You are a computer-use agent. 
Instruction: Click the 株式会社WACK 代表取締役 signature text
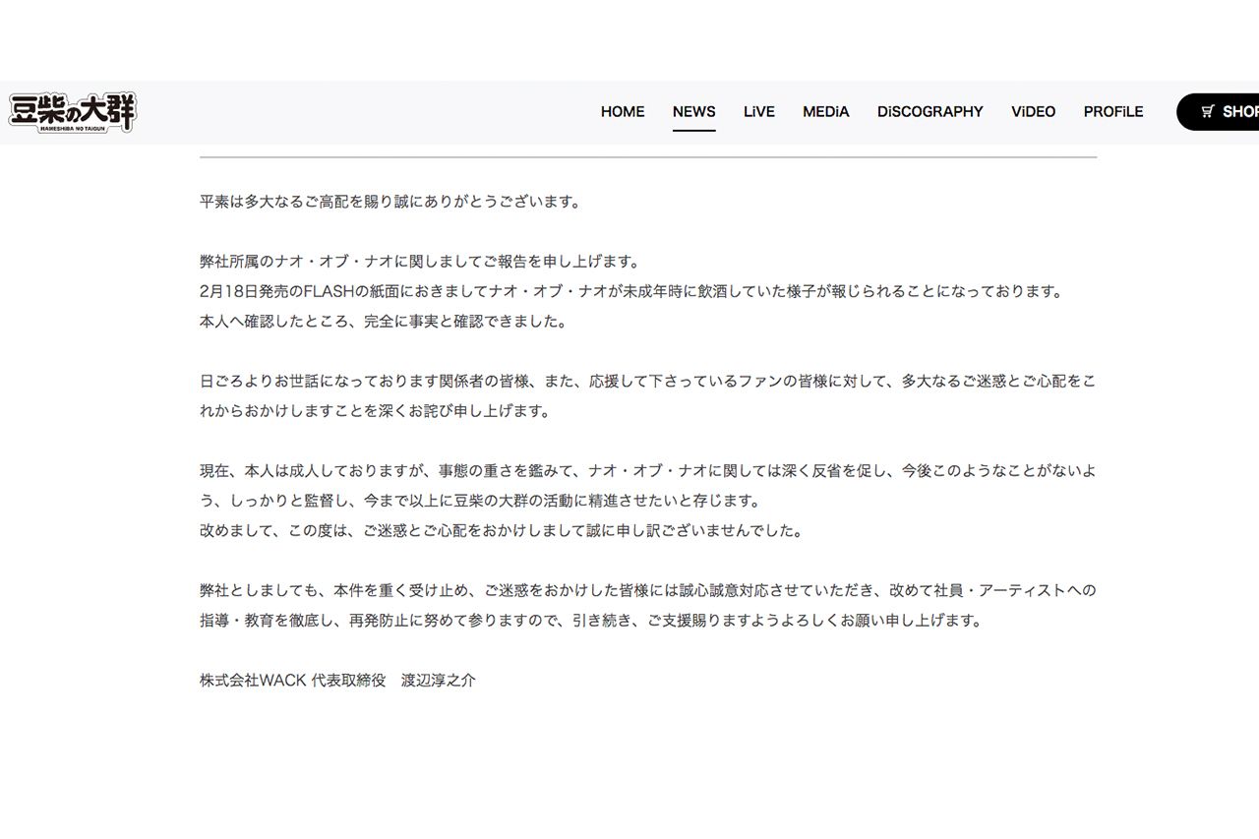coord(293,681)
